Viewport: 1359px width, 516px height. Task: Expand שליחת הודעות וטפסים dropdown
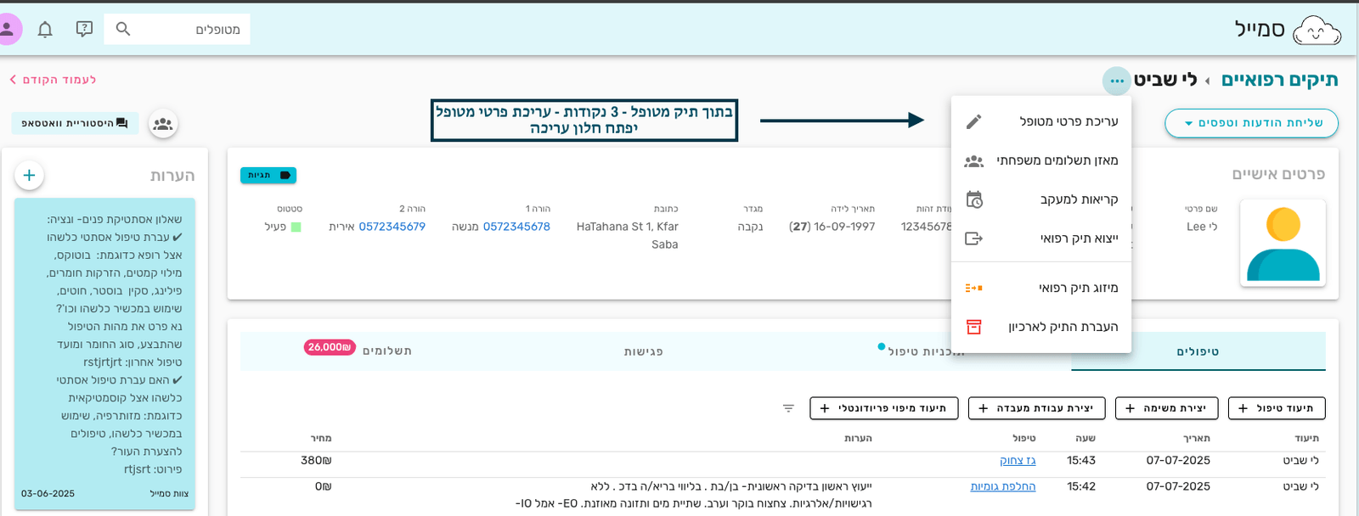click(x=1251, y=123)
